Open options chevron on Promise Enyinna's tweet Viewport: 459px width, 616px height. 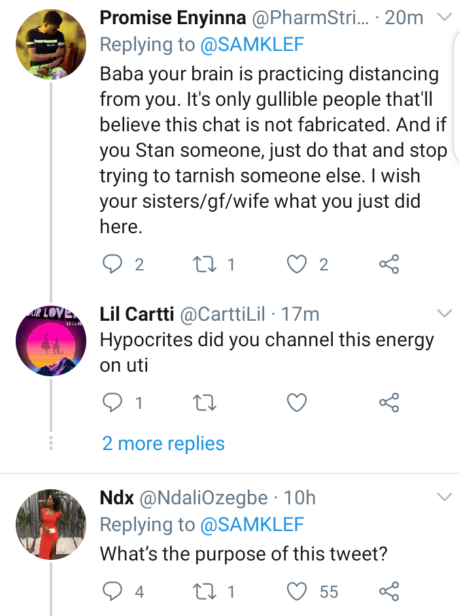click(445, 17)
